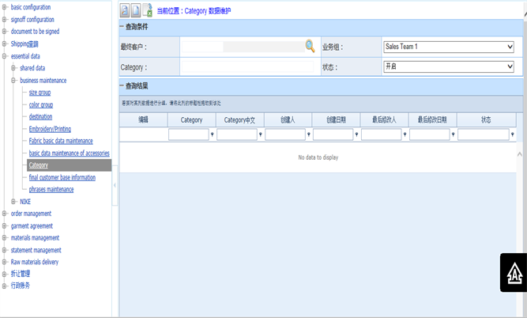
Task: Collapse the 查询条件 panel section
Action: tap(122, 28)
